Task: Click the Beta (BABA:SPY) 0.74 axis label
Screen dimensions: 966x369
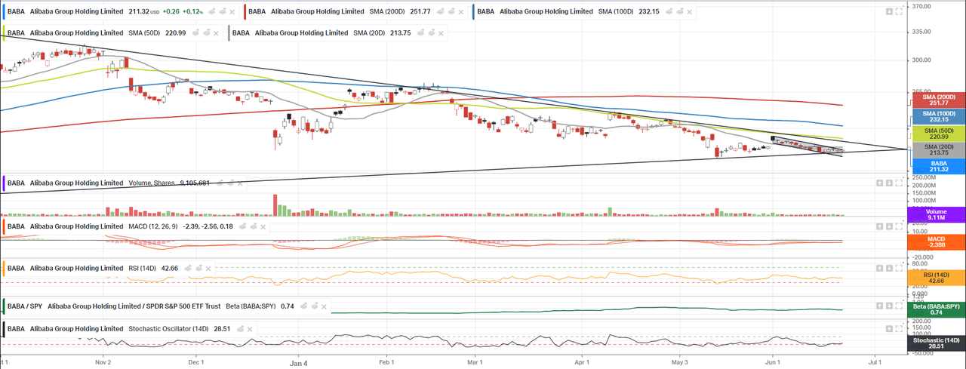Action: pyautogui.click(x=937, y=308)
